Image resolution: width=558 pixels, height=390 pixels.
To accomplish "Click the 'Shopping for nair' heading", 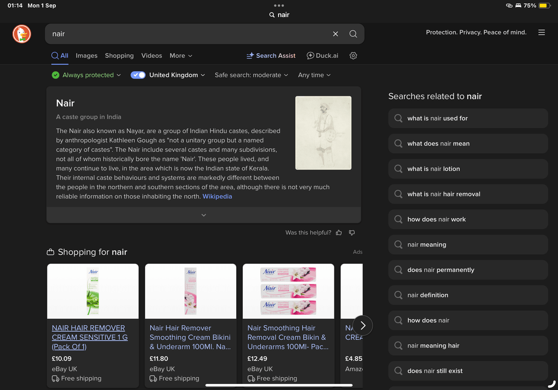I will tap(93, 252).
